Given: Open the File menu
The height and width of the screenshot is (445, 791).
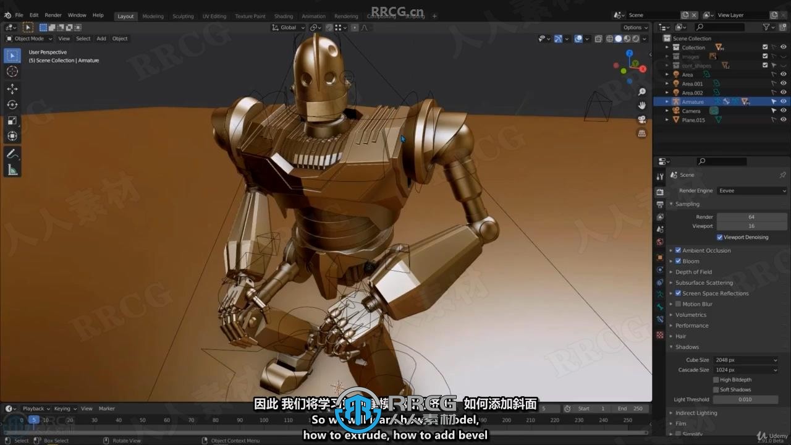Looking at the screenshot, I should click(19, 15).
